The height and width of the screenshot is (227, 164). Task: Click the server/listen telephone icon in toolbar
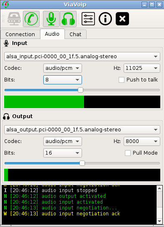(x=14, y=19)
